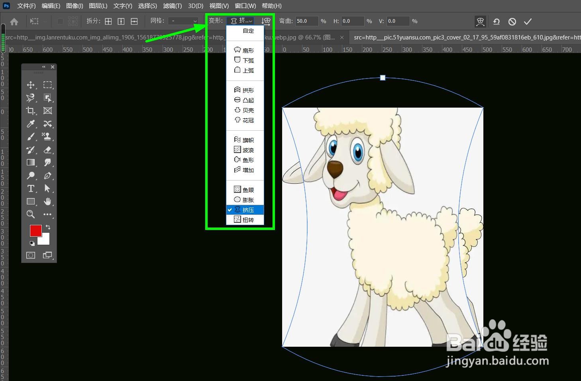This screenshot has height=381, width=581.
Task: Split the warp vertically (second 拆分 icon)
Action: (x=121, y=22)
